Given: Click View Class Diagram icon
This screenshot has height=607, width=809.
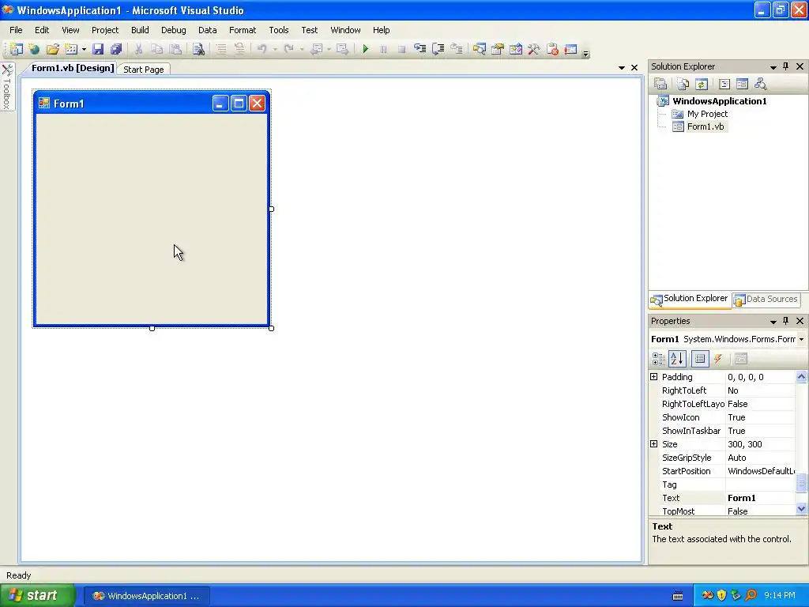Looking at the screenshot, I should click(x=760, y=84).
